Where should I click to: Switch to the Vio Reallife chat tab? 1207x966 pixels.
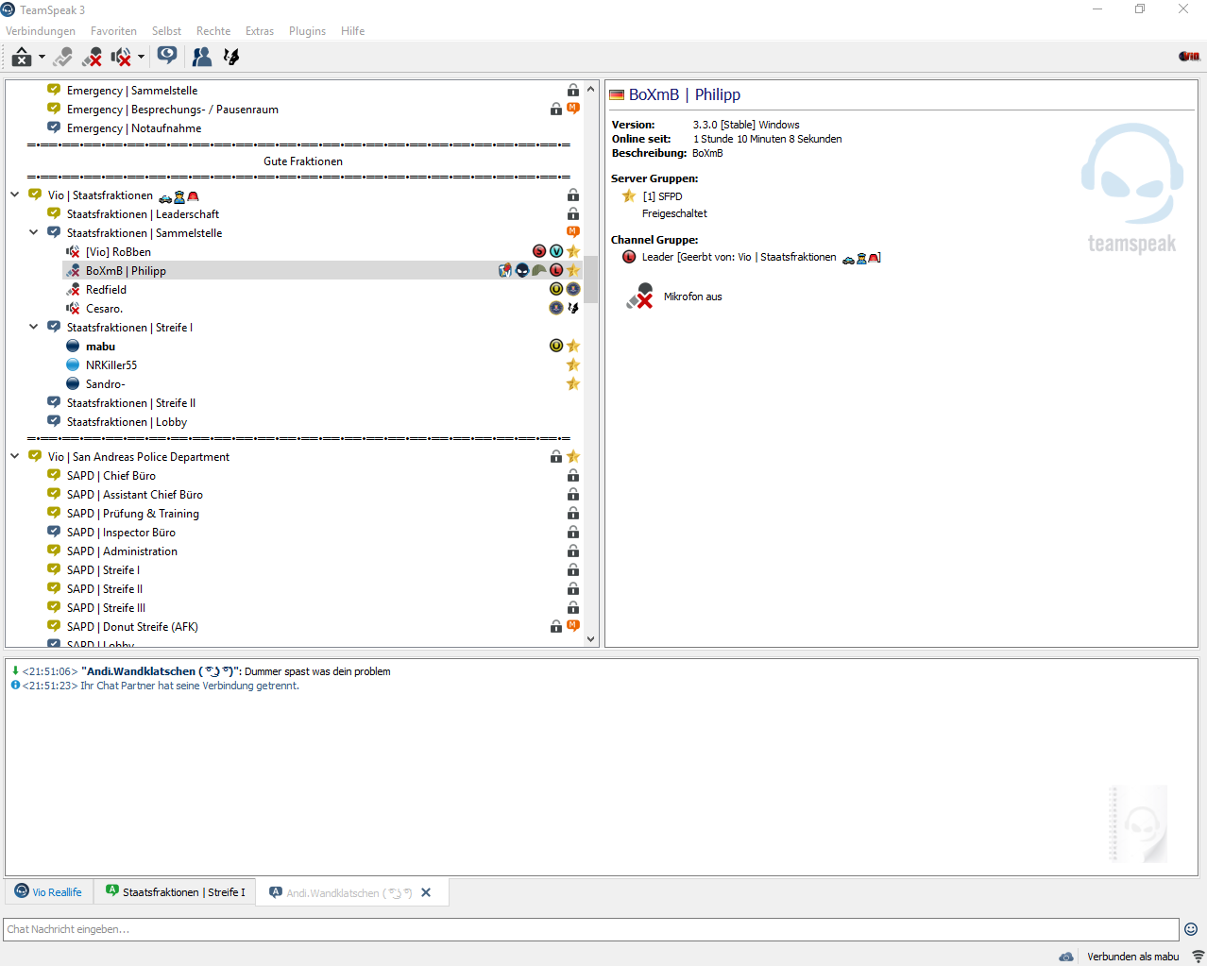point(48,892)
